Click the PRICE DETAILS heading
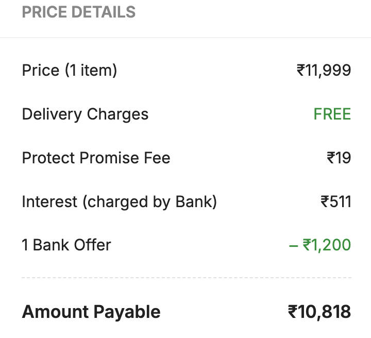Viewport: 371px width, 338px height. 78,12
